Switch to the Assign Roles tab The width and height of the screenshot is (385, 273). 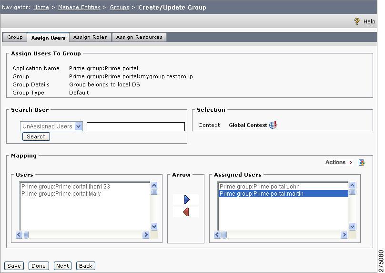[90, 37]
